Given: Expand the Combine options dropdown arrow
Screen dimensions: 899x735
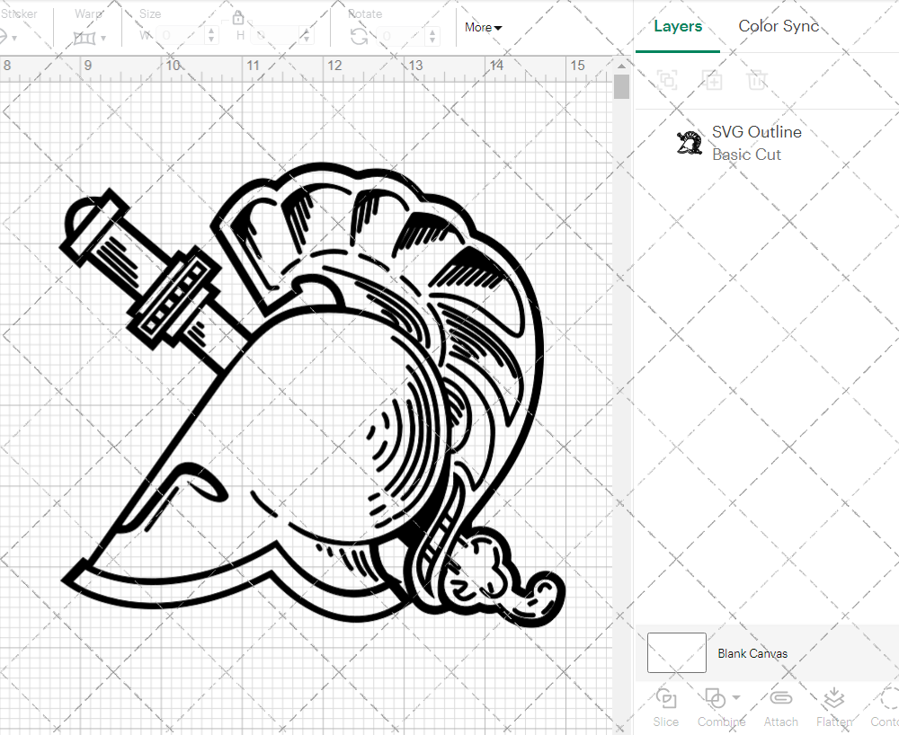Looking at the screenshot, I should click(735, 698).
